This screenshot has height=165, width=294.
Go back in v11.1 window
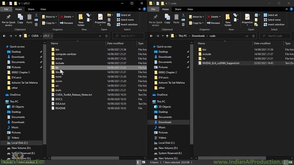pos(4,36)
